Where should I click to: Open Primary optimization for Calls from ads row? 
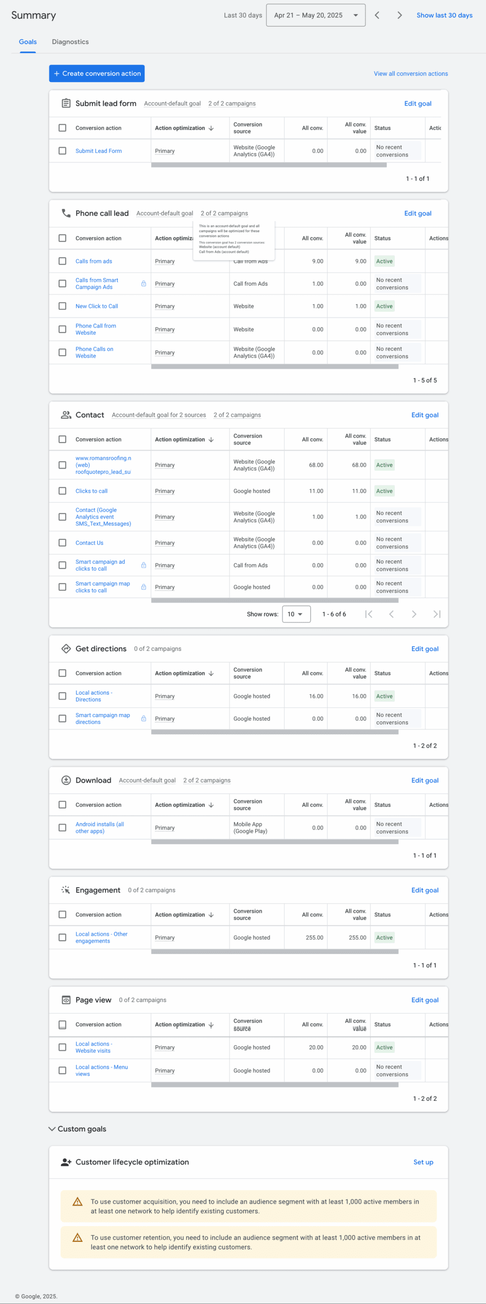tap(165, 261)
